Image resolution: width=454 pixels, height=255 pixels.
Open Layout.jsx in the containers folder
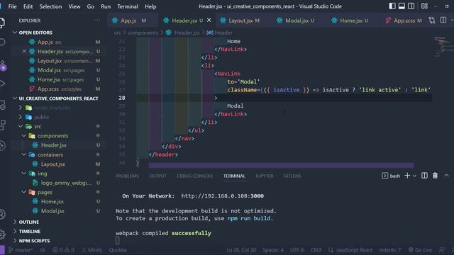click(x=53, y=164)
